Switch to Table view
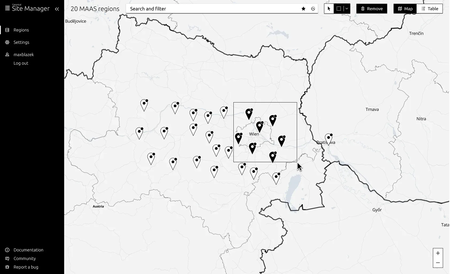 click(x=429, y=8)
